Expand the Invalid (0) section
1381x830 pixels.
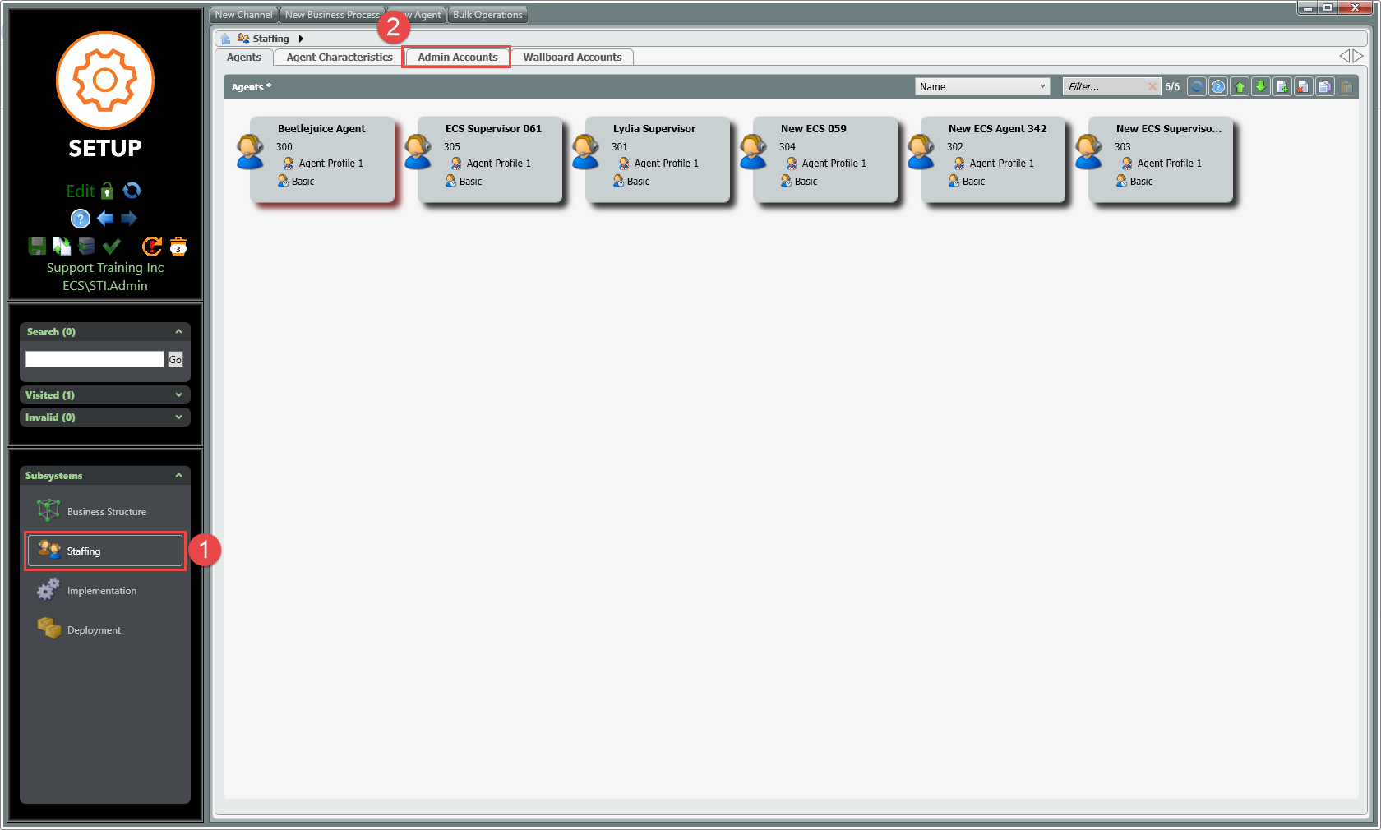(178, 417)
